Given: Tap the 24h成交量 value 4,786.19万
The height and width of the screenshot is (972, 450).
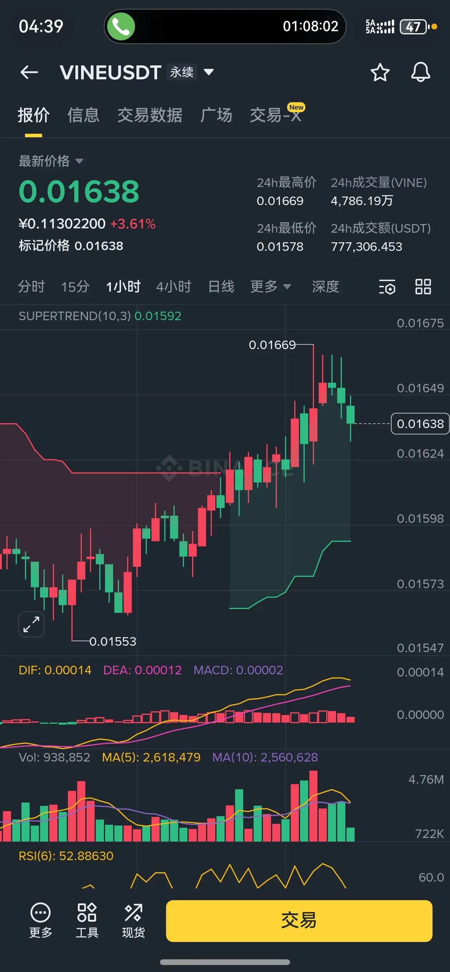Looking at the screenshot, I should (362, 201).
